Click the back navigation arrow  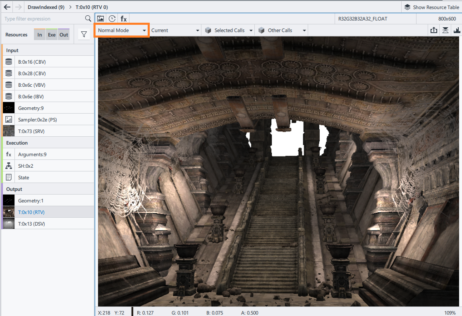pos(7,7)
